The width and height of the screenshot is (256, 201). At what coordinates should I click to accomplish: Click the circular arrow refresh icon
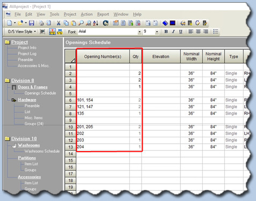point(198,23)
